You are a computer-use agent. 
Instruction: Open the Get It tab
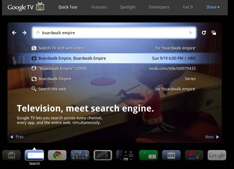[x=188, y=7]
